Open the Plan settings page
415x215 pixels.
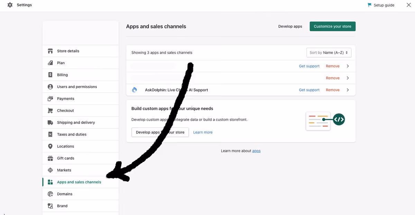point(81,63)
